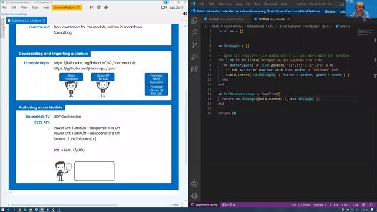Open the Extensions view in VS Code
The width and height of the screenshot is (377, 212).
pos(194,69)
